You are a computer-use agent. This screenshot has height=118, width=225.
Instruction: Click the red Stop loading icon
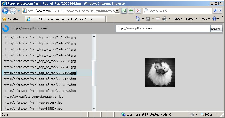point(138,11)
